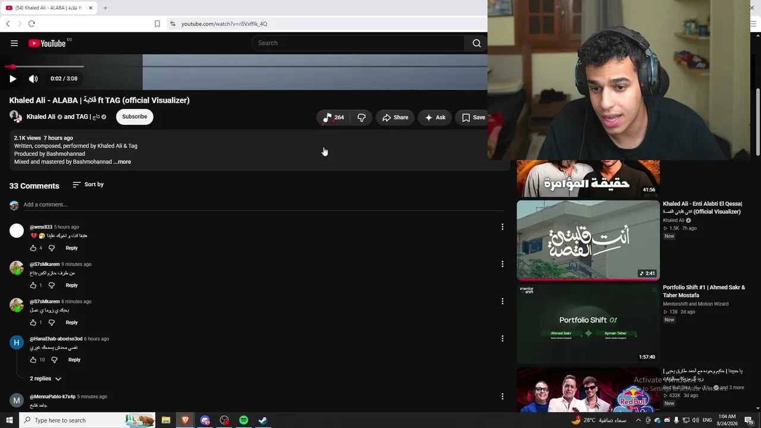Open the Enti Alabti El Qessa thumbnail

point(588,240)
